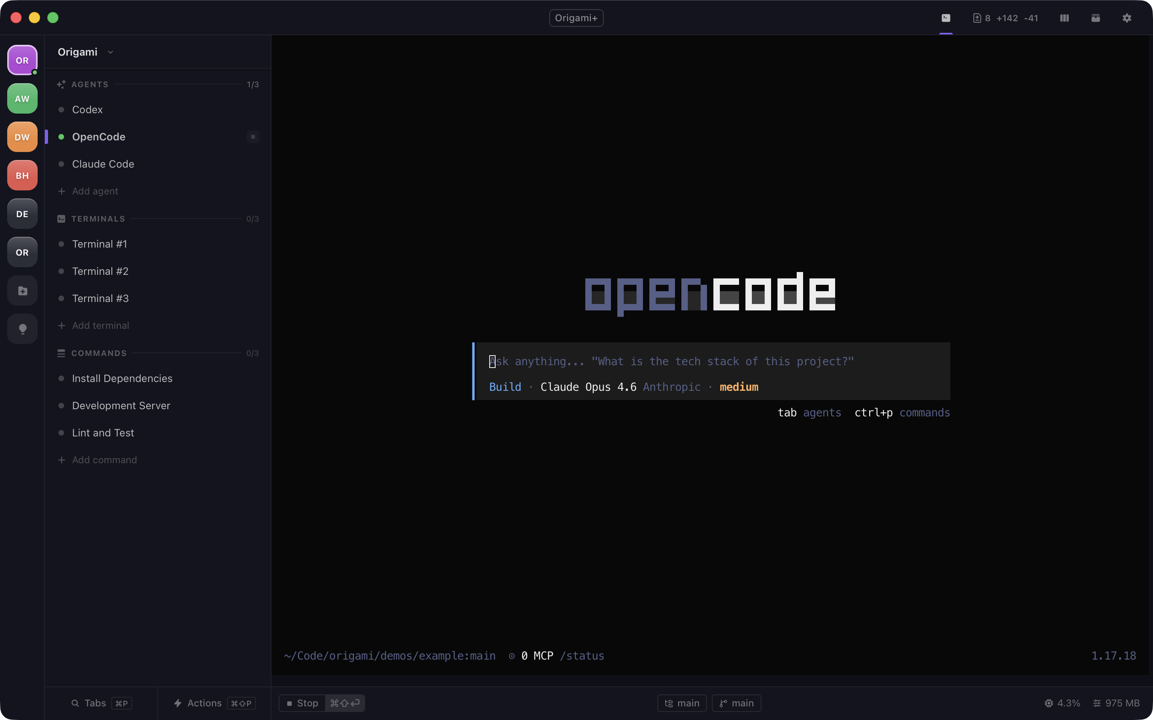Switch to the gray OR workspace avatar
Viewport: 1153px width, 720px height.
[22, 252]
